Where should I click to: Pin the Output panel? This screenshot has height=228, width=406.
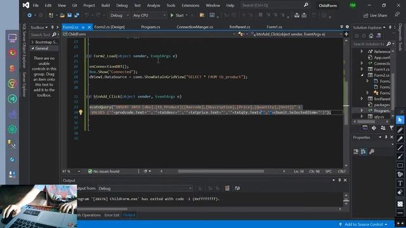coord(339,180)
